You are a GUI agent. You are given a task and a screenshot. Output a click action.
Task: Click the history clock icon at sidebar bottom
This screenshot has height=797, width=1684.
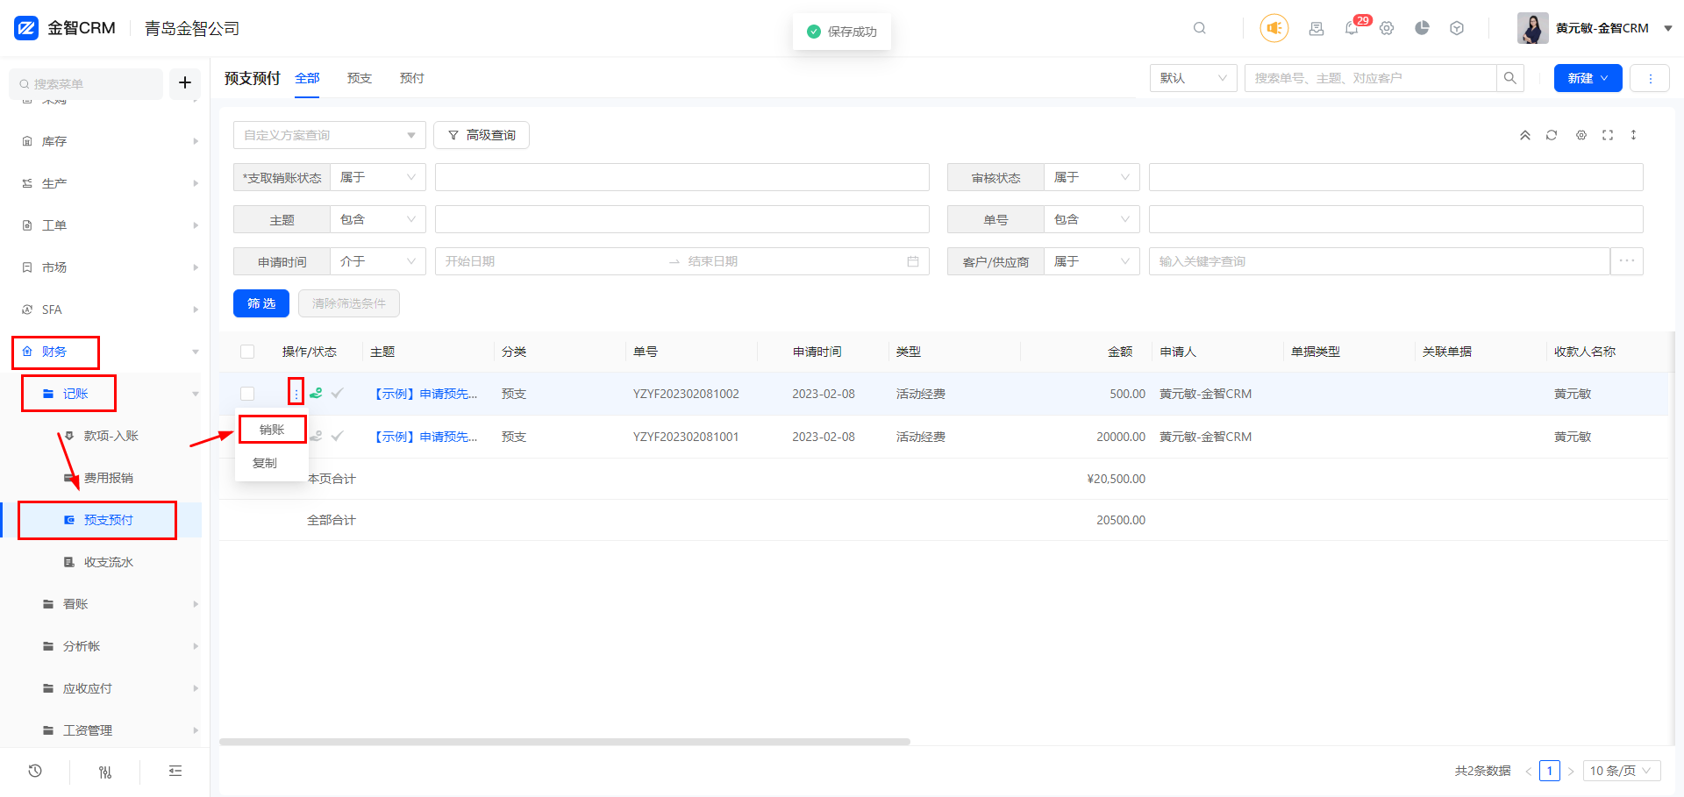[35, 771]
